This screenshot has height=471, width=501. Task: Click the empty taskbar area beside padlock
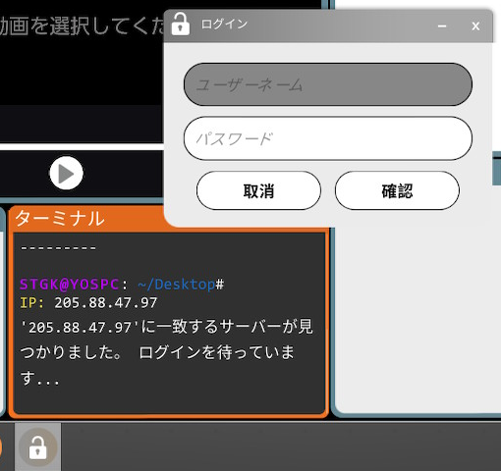(281, 447)
